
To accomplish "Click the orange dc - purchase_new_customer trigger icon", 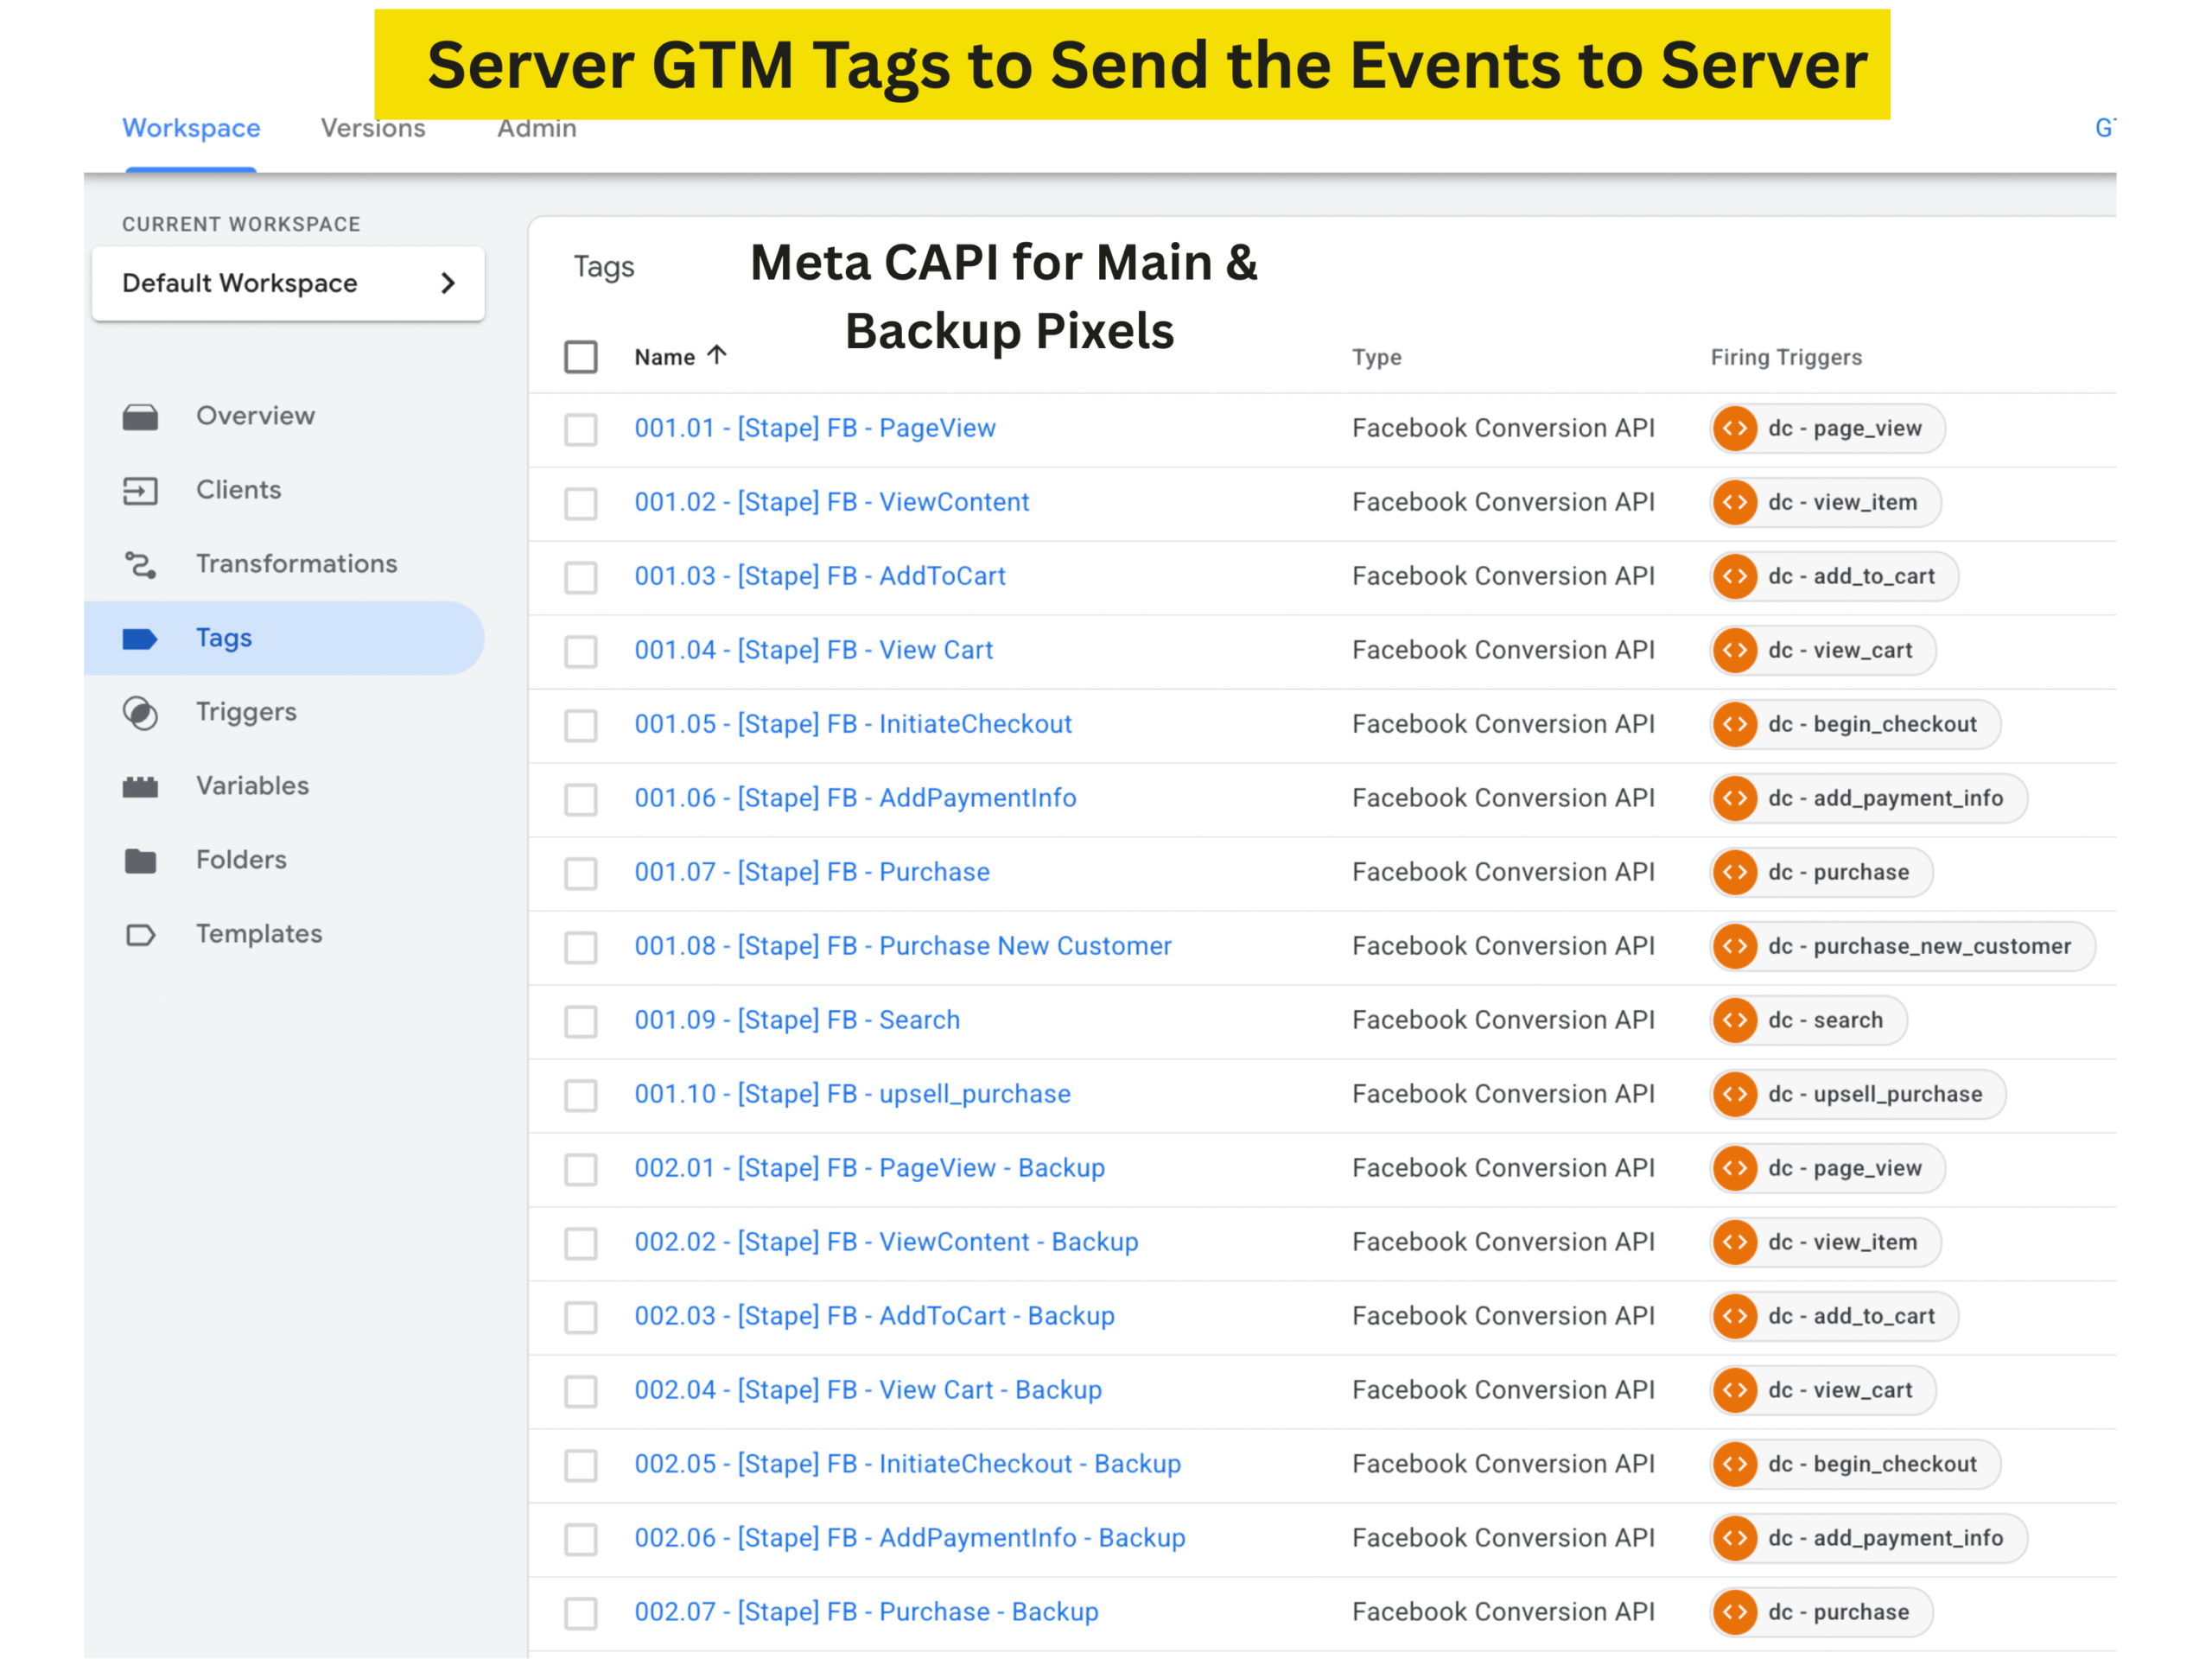I will [1735, 946].
